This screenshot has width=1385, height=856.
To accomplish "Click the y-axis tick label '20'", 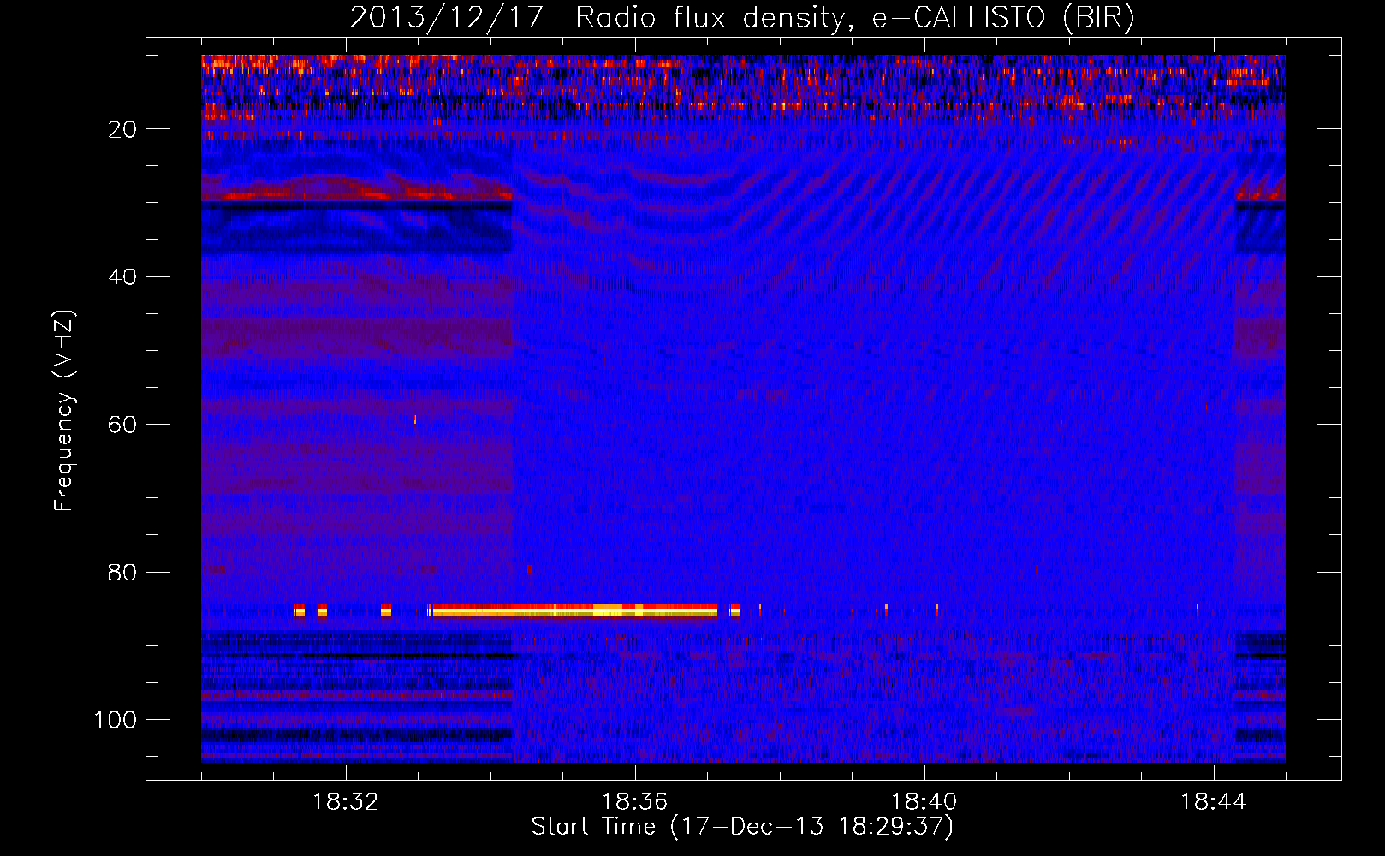I will 123,129.
